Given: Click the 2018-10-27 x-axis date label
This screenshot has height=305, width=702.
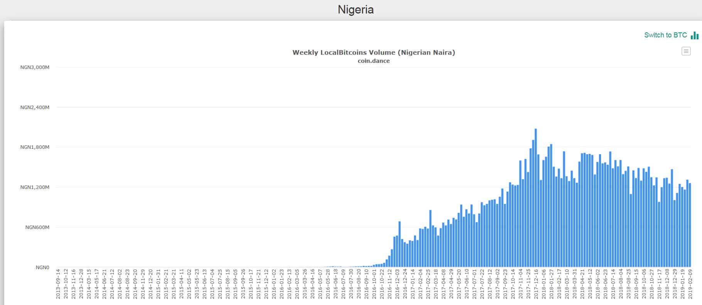Looking at the screenshot, I should coord(651,284).
